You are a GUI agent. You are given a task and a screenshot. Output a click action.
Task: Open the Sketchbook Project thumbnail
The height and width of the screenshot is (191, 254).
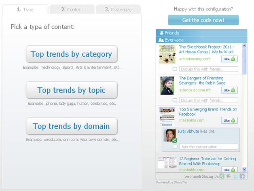click(167, 54)
